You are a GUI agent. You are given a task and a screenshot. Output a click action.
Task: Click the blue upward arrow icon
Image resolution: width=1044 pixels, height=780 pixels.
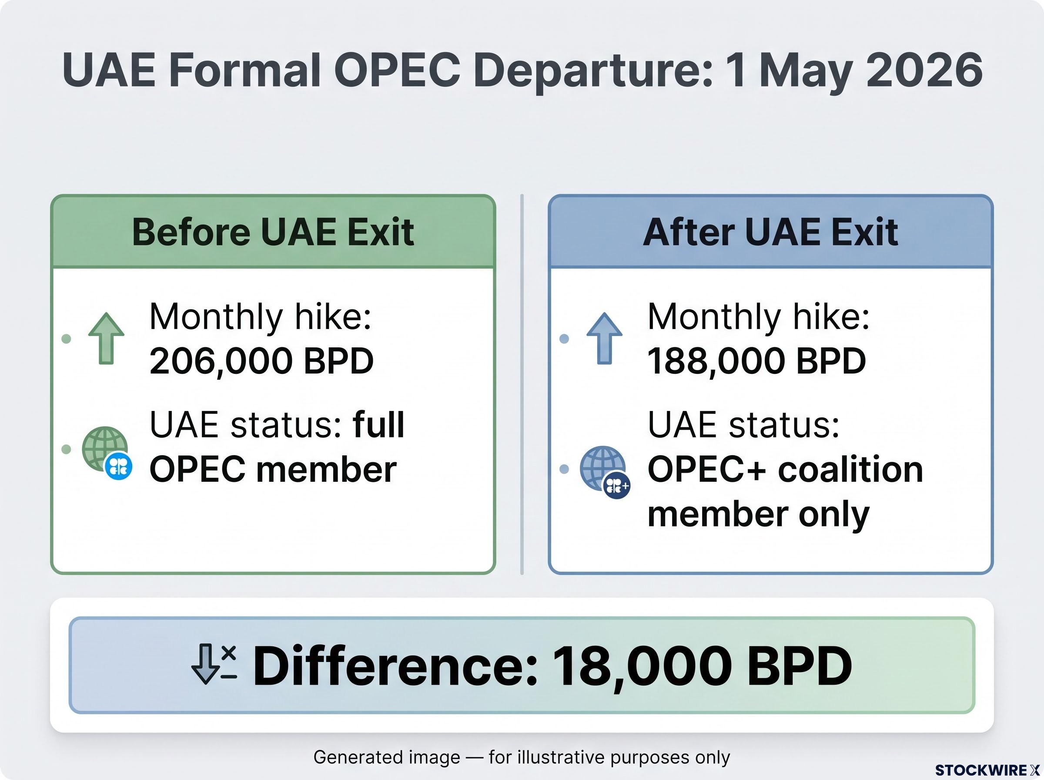(x=604, y=338)
